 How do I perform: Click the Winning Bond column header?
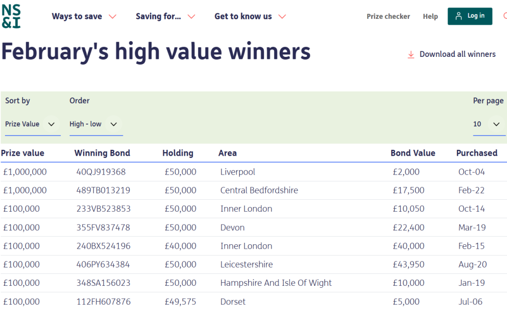pos(102,153)
